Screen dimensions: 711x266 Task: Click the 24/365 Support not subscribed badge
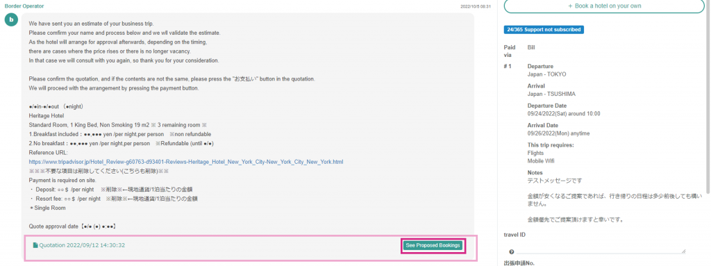pyautogui.click(x=544, y=29)
